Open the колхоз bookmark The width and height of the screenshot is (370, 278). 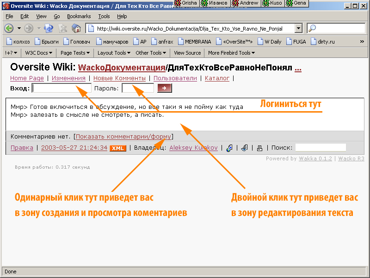pyautogui.click(x=18, y=41)
